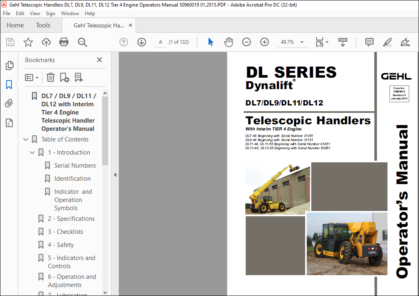
Task: Go to previous page arrow
Action: [123, 42]
